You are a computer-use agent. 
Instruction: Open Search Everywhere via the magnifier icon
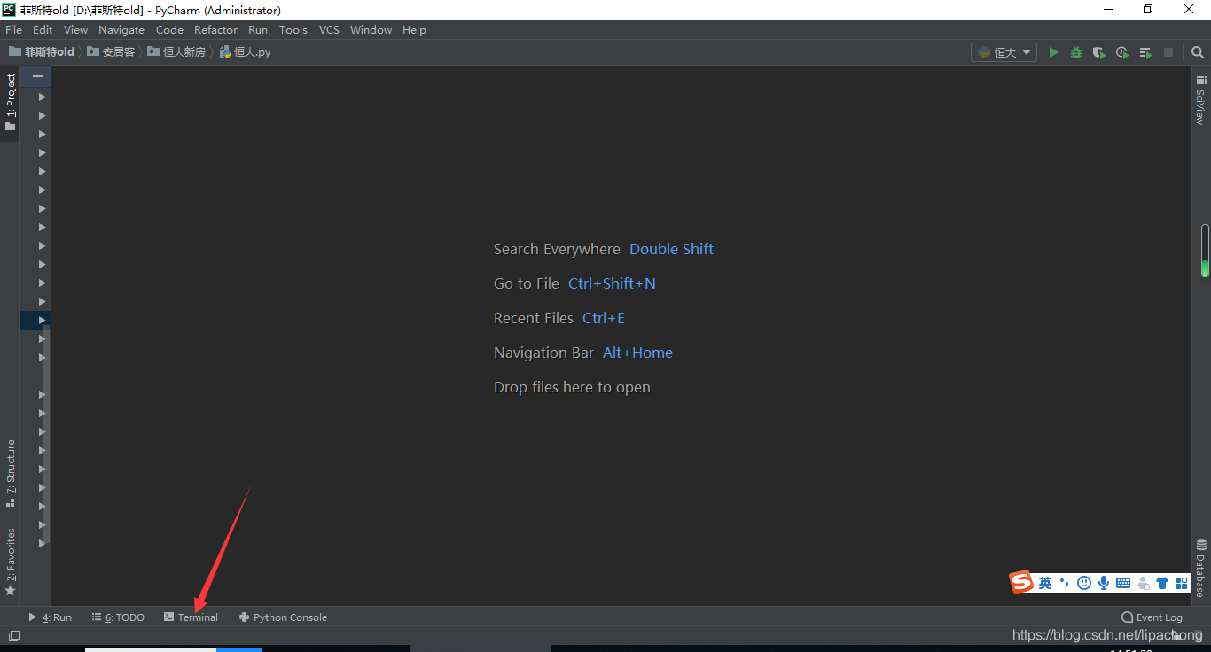click(1197, 52)
